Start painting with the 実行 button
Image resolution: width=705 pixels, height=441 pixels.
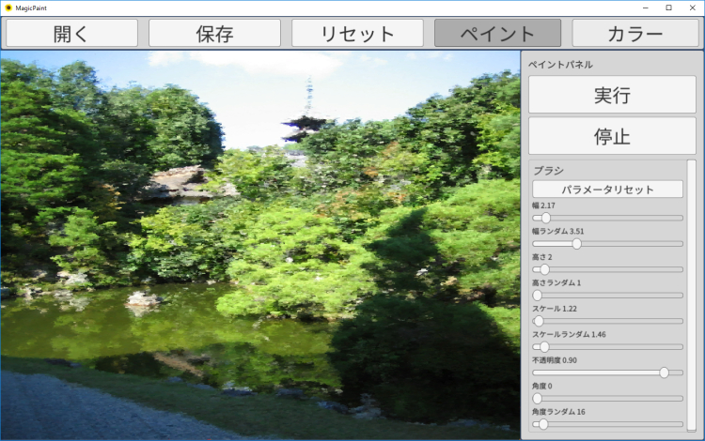[x=612, y=95]
